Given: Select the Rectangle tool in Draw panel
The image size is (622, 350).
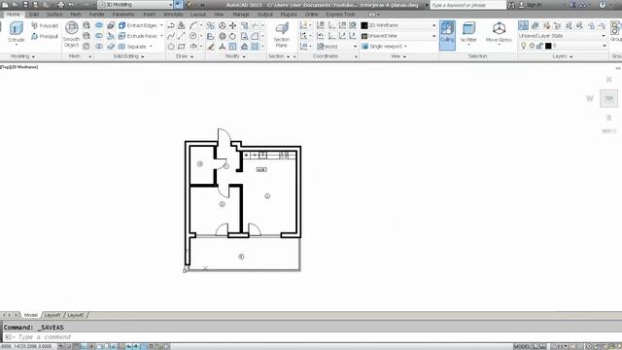Looking at the screenshot, I should (182, 47).
